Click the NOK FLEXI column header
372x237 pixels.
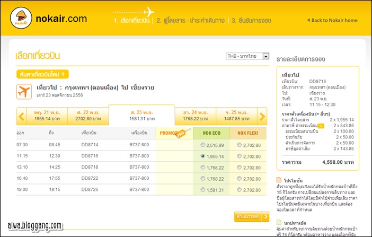pyautogui.click(x=248, y=133)
